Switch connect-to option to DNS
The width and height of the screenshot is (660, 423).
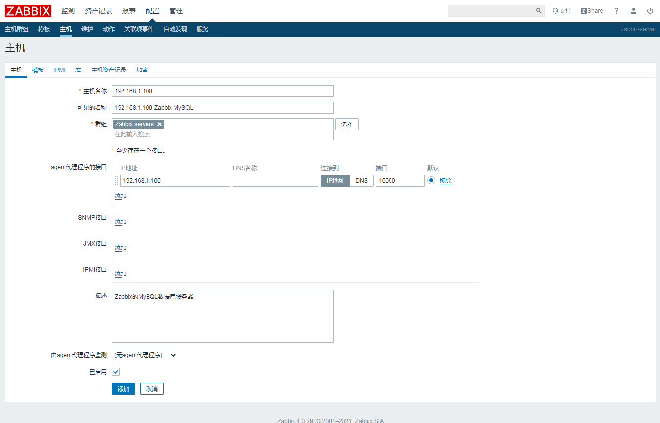pyautogui.click(x=362, y=181)
